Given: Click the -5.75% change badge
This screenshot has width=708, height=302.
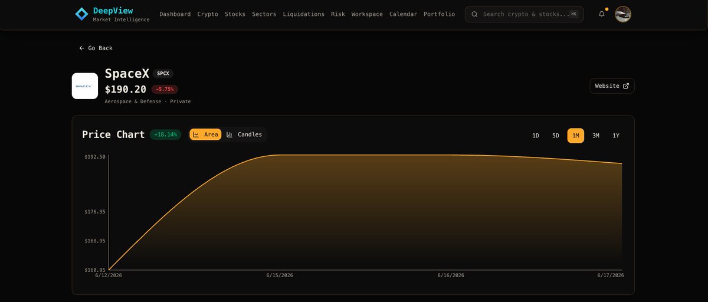Looking at the screenshot, I should (165, 89).
